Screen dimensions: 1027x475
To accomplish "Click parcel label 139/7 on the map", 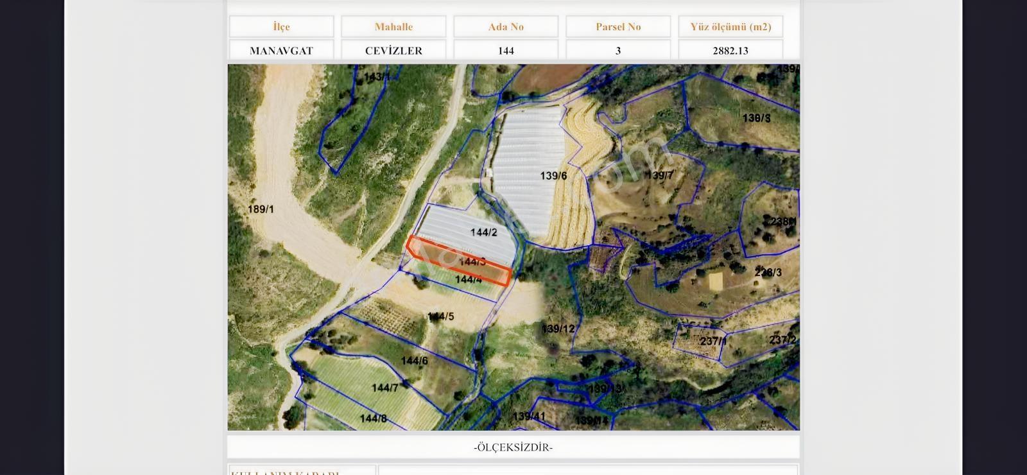I will (660, 175).
